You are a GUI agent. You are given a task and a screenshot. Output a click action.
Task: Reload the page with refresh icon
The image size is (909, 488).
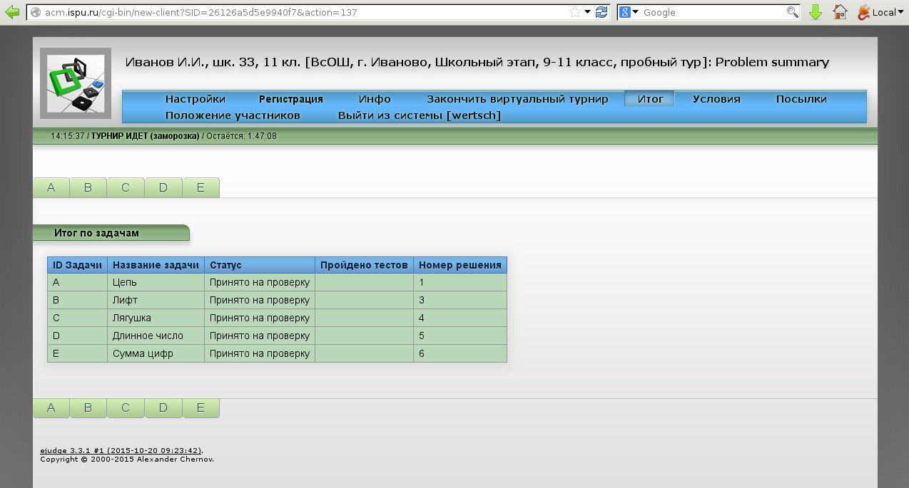pos(601,12)
